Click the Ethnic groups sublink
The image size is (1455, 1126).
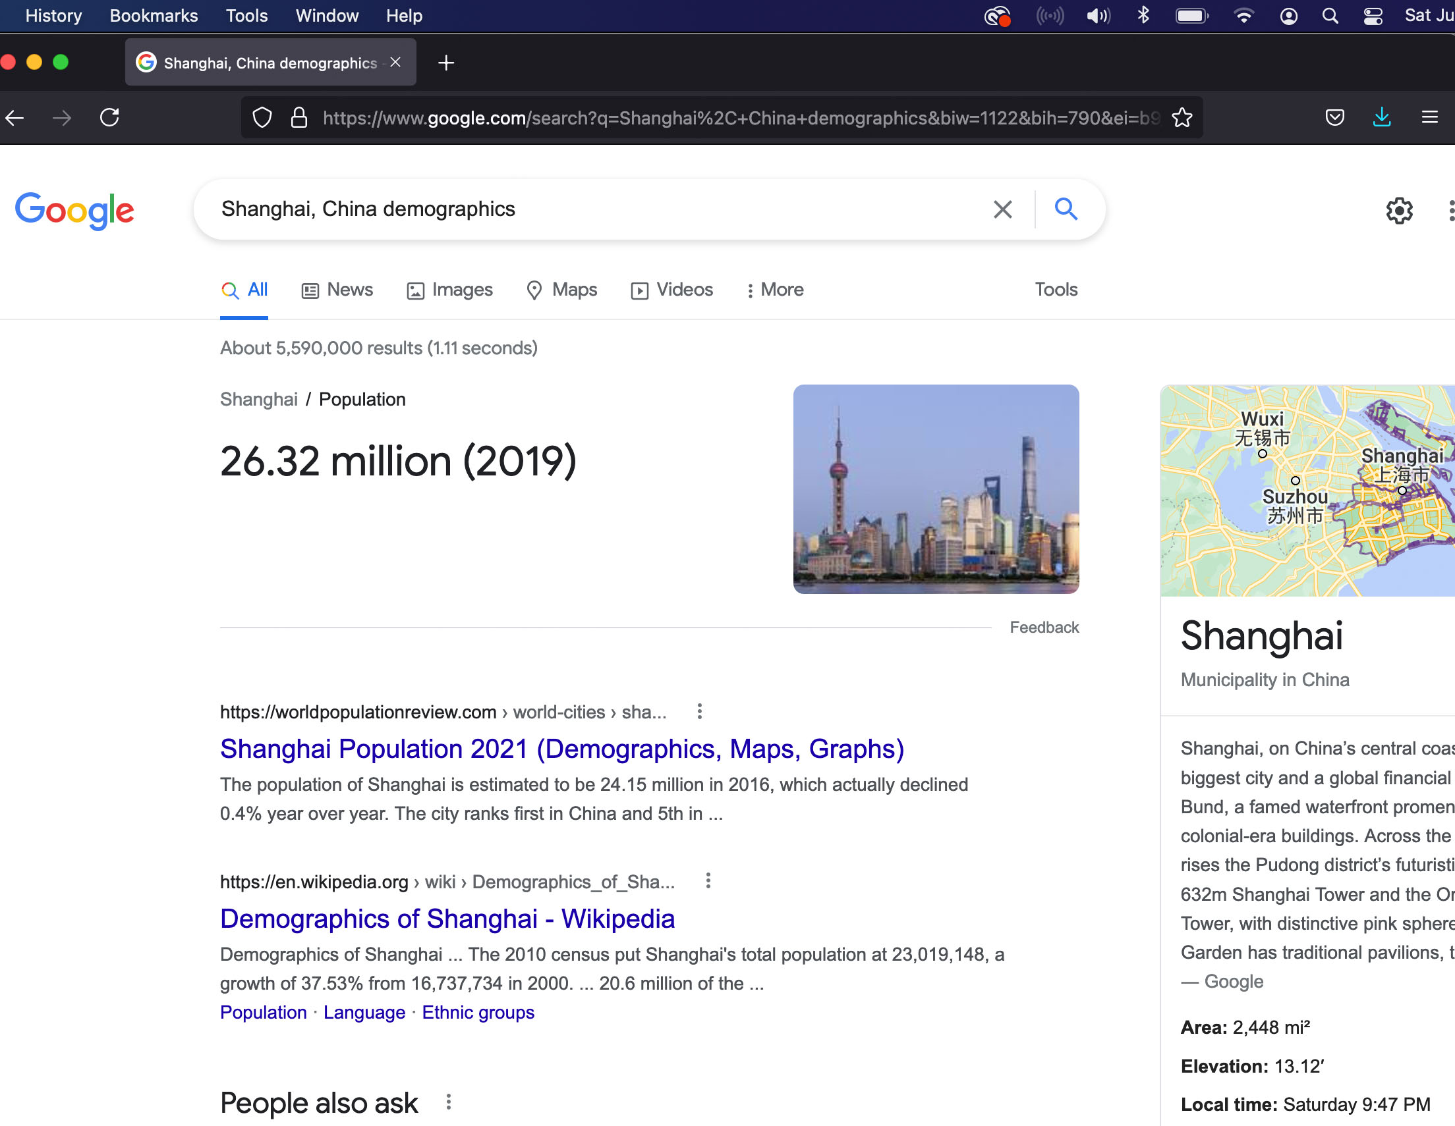[478, 1012]
